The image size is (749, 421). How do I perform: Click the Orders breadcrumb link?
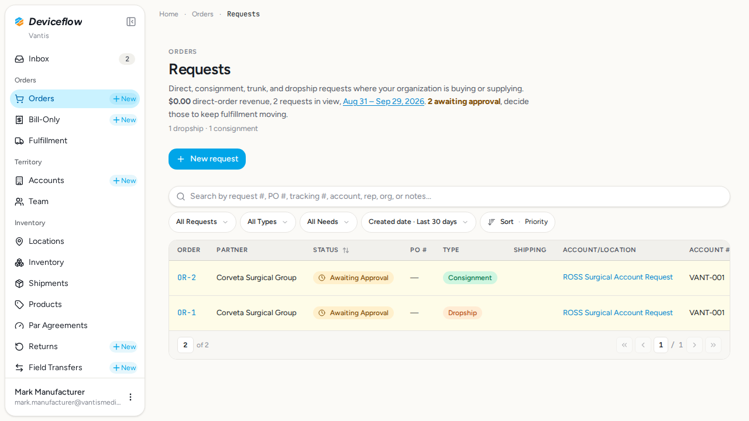202,14
